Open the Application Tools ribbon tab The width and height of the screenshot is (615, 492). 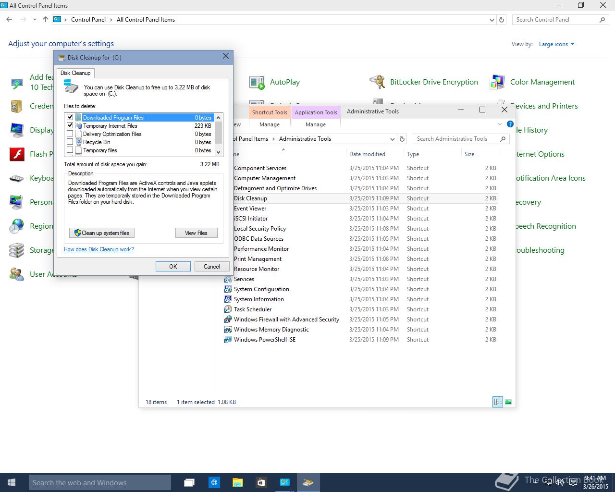[316, 112]
